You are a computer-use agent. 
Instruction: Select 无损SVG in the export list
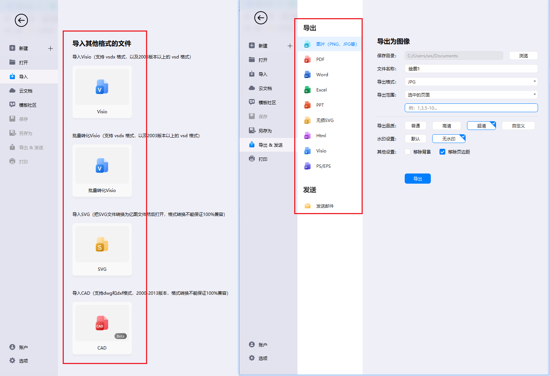pyautogui.click(x=329, y=120)
